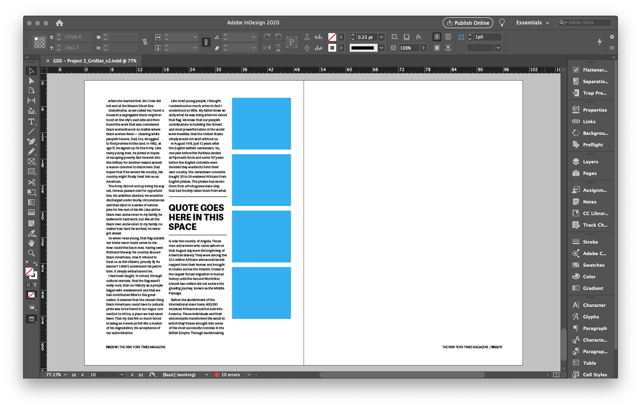
Task: Select the Pen tool
Action: [x=31, y=142]
